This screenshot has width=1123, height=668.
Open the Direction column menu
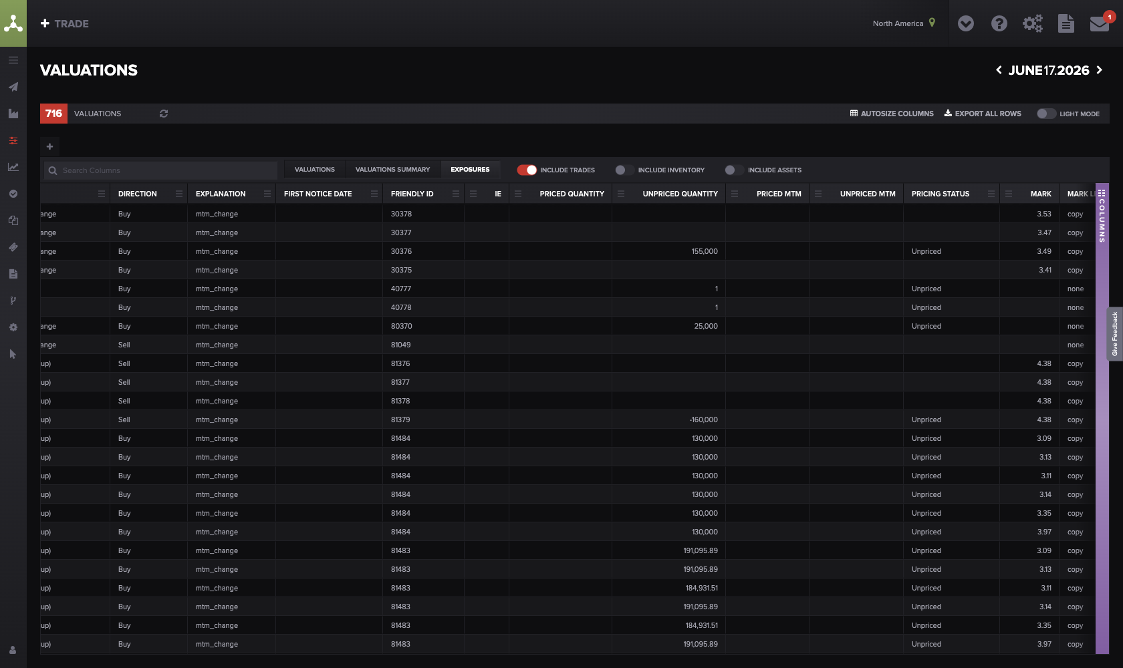179,194
